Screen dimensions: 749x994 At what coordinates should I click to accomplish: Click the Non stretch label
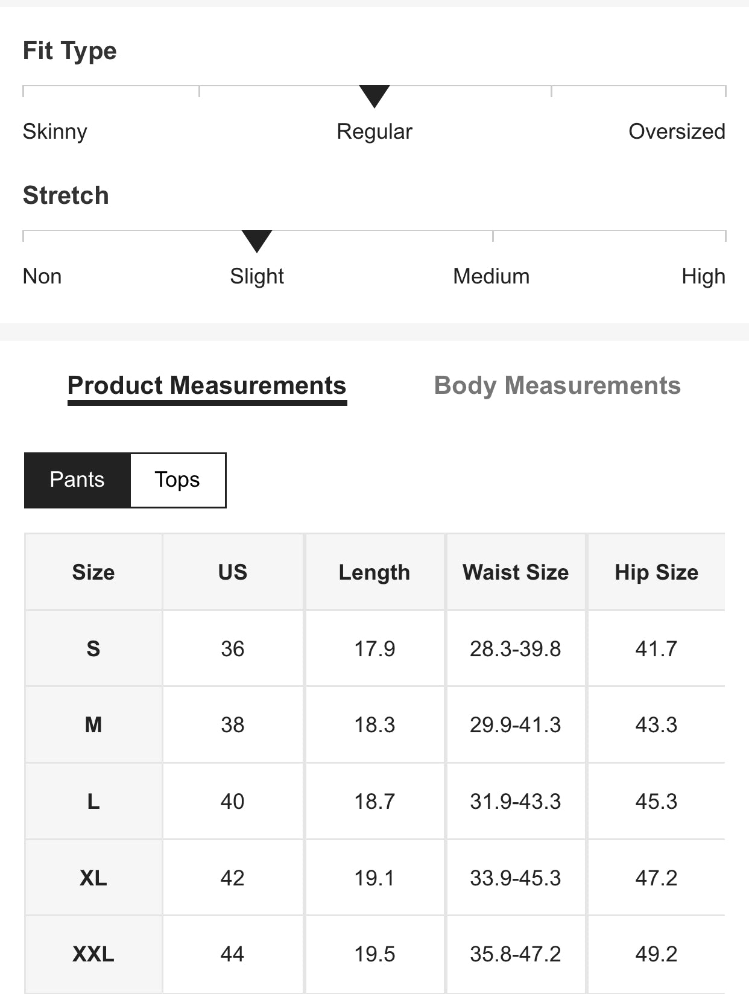42,276
